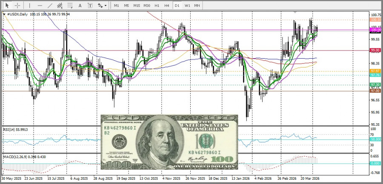
Task: Switch to M30 timeframe
Action: pyautogui.click(x=147, y=6)
